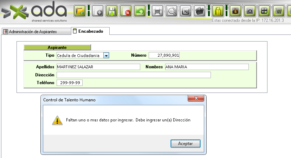Click the open folder toolbar icon

click(80, 11)
